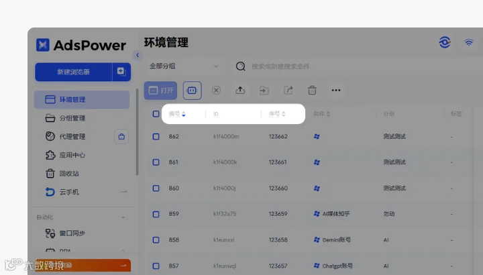Collapse the sidebar with the chevron arrow

tap(138, 56)
